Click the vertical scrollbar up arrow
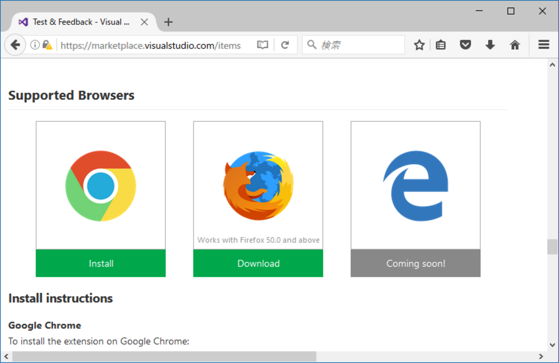The width and height of the screenshot is (559, 363). tap(553, 65)
